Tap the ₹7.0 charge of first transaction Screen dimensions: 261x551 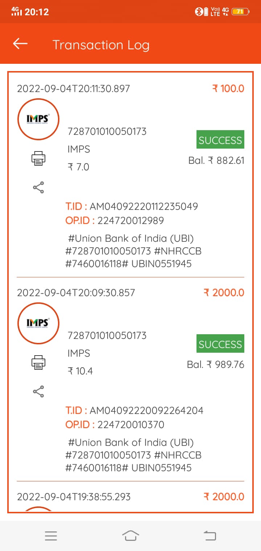tap(78, 167)
